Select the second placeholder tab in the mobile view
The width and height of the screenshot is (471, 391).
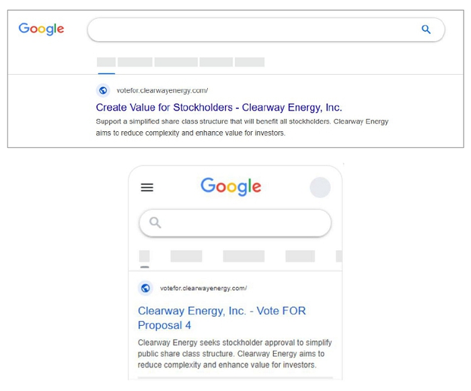(186, 256)
